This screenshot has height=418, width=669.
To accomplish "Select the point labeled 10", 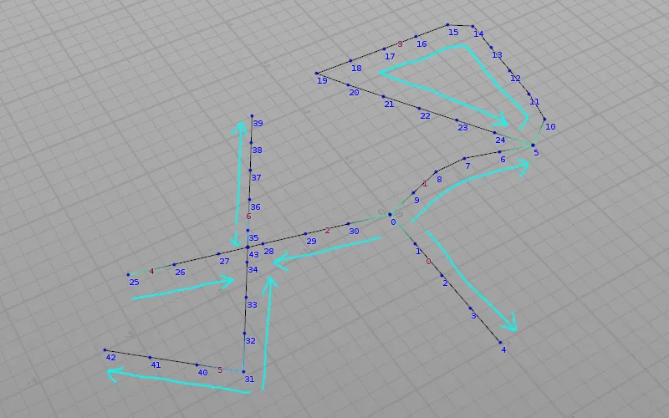I will [x=544, y=119].
